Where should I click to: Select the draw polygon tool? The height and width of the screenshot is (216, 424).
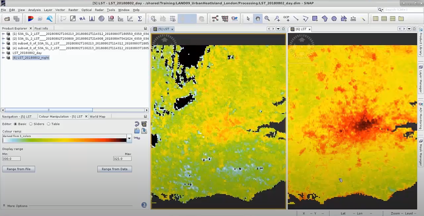325,19
